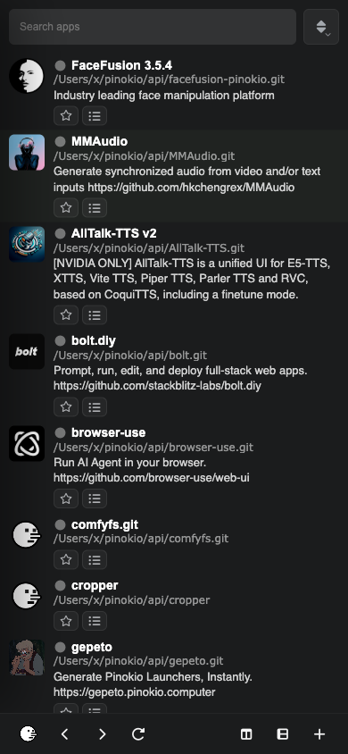Toggle favorite star for bolt.diy

pos(66,406)
